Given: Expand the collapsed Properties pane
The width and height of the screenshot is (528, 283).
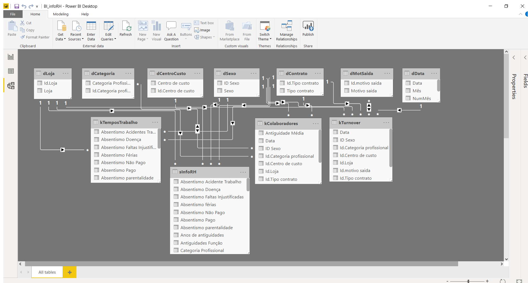Looking at the screenshot, I should (x=514, y=58).
